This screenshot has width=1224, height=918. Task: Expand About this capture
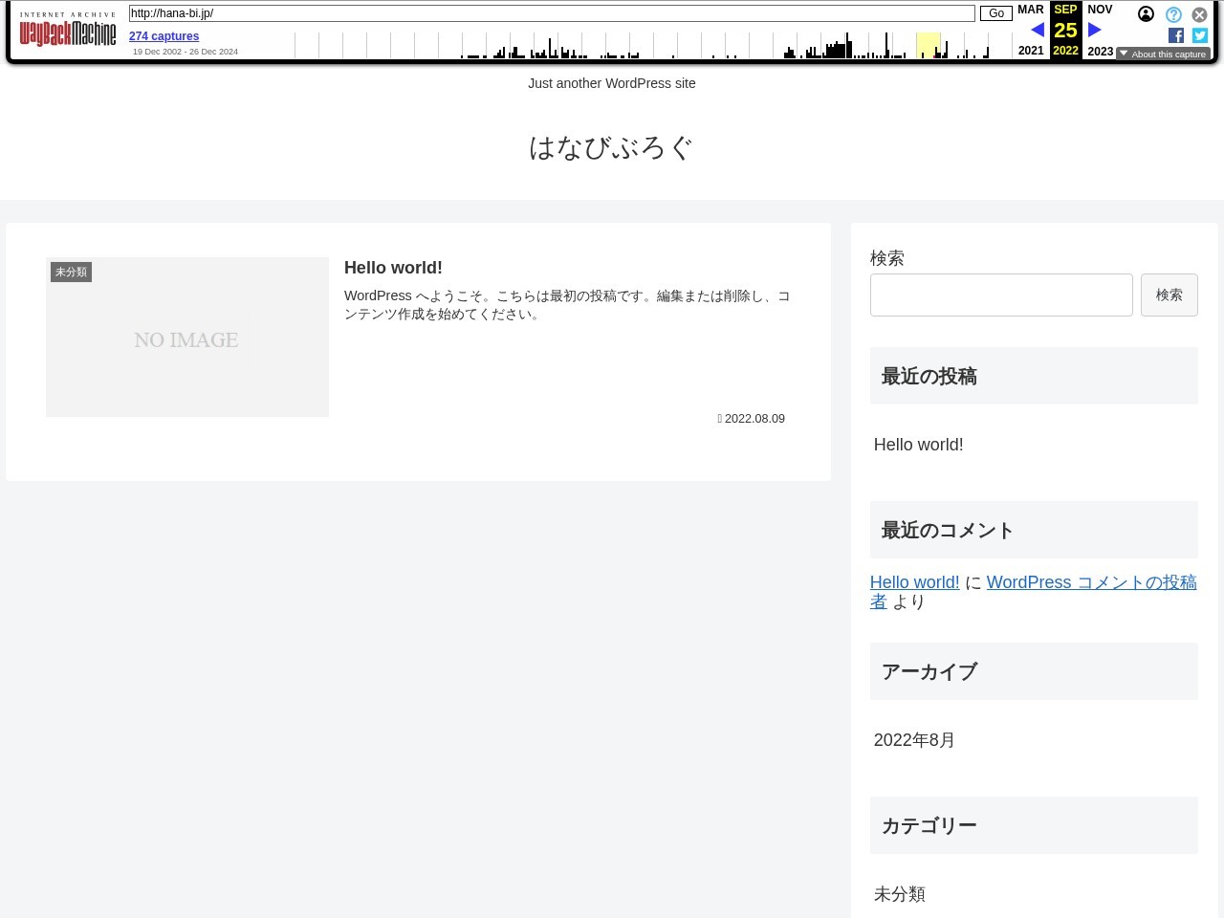(x=1163, y=55)
